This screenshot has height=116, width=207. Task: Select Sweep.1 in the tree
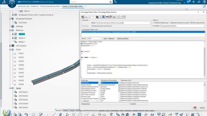(22, 42)
